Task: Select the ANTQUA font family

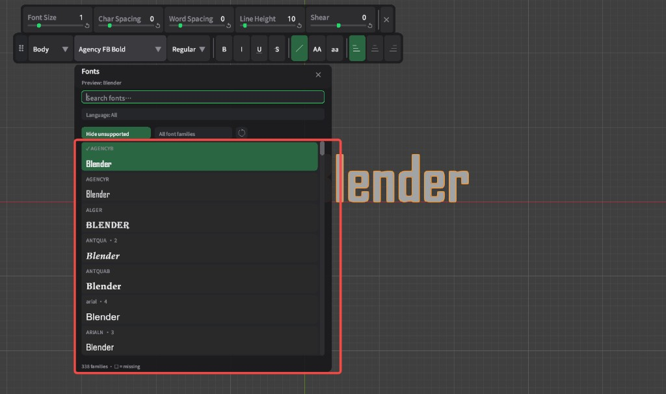Action: point(199,249)
